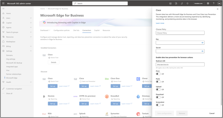Click the Clever logo icon
Image resolution: width=223 pixels, height=118 pixels.
138,79
